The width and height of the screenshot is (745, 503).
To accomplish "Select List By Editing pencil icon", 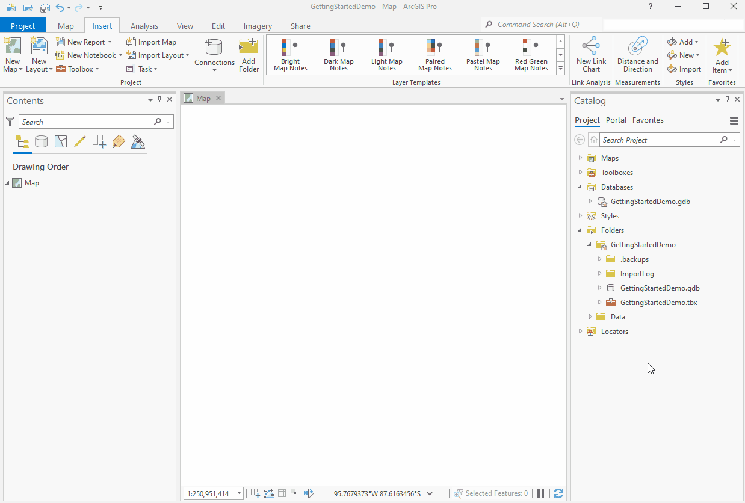I will 79,142.
